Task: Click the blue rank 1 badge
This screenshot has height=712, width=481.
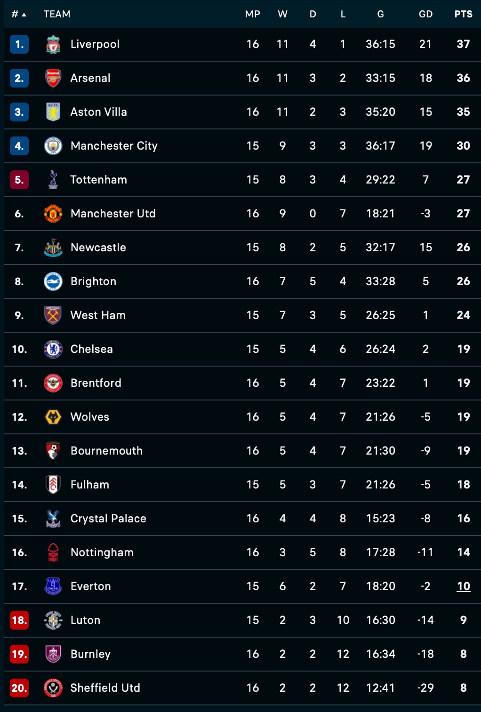Action: (x=19, y=44)
